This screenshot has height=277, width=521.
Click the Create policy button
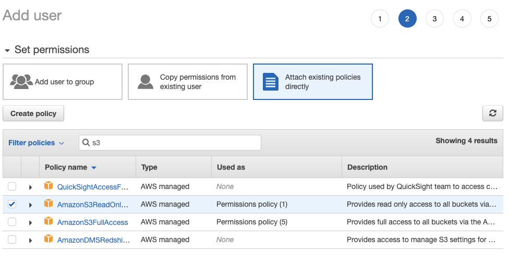pyautogui.click(x=33, y=114)
